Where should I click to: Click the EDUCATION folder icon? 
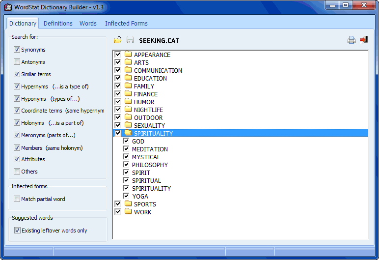(x=128, y=78)
